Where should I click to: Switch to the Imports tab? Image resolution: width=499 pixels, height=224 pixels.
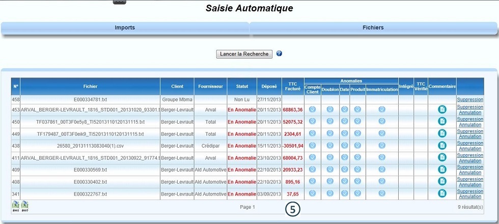pos(125,27)
